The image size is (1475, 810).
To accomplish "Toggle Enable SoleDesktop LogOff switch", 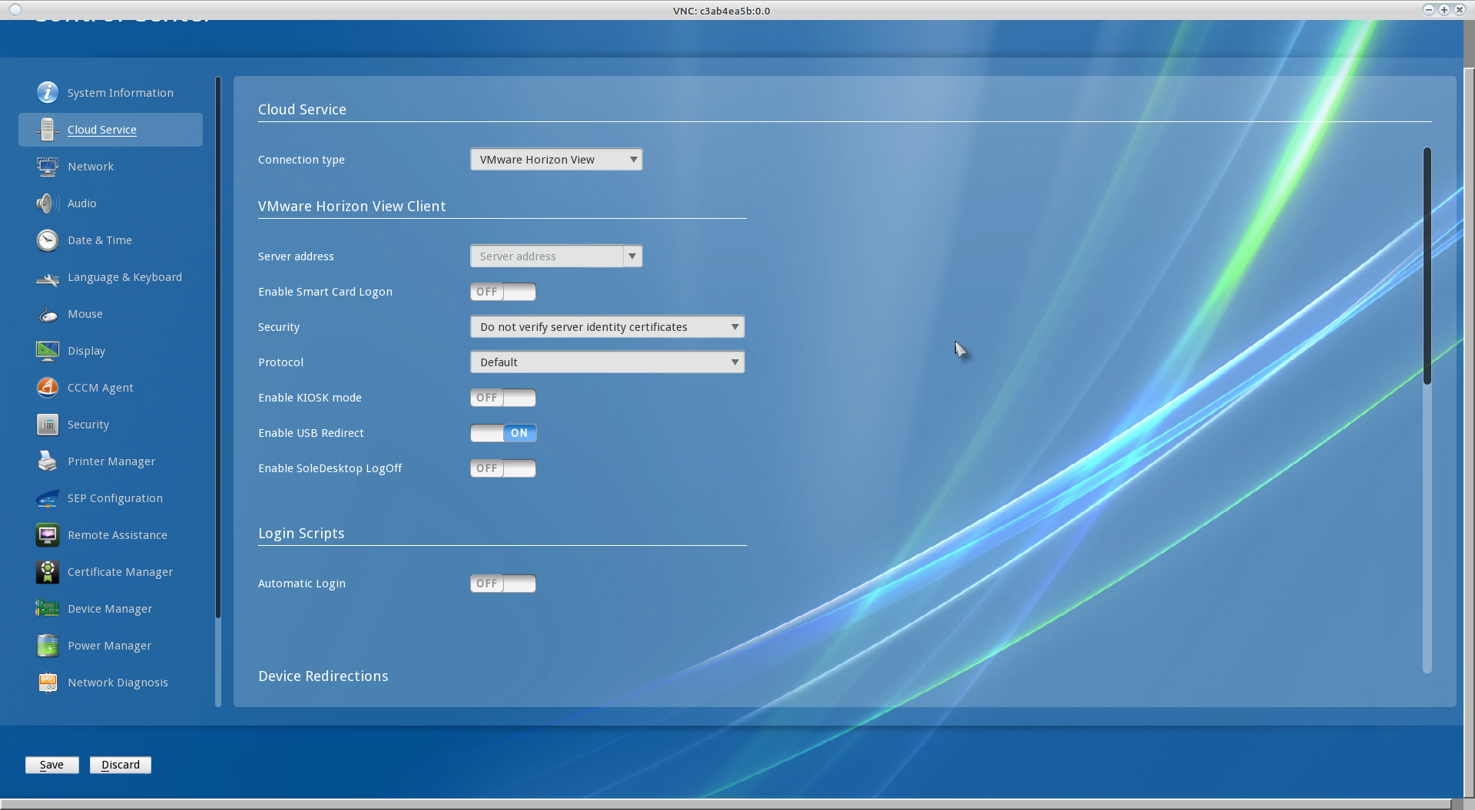I will 503,468.
